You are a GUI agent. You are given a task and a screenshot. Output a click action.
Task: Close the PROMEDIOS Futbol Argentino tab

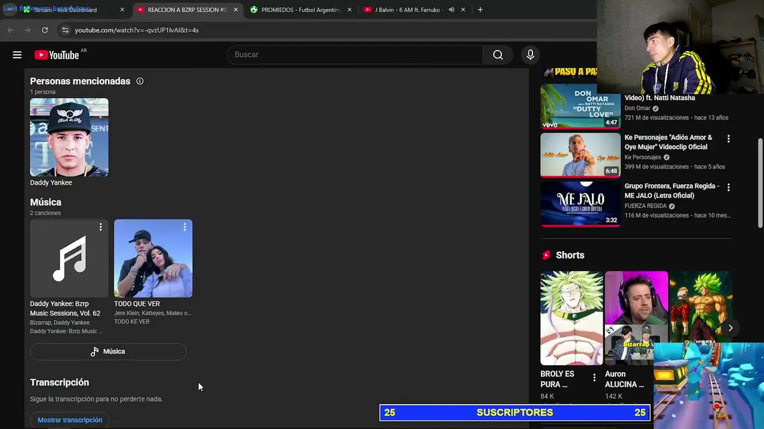(349, 10)
